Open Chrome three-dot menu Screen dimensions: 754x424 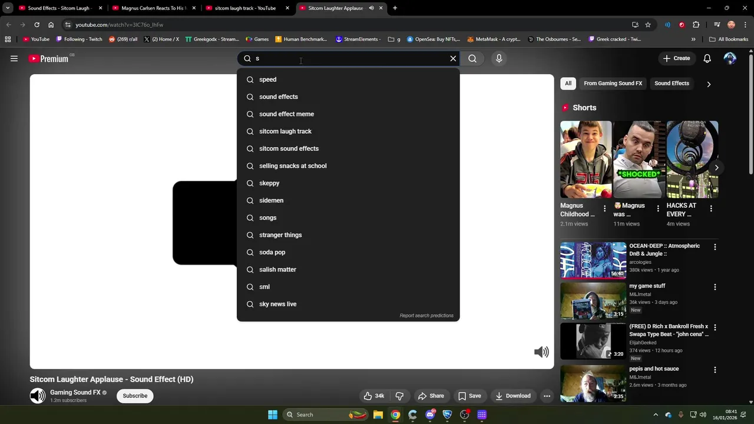(745, 25)
